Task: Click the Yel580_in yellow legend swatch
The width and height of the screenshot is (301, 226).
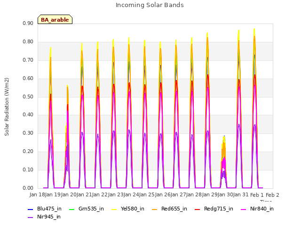Action: (114, 209)
